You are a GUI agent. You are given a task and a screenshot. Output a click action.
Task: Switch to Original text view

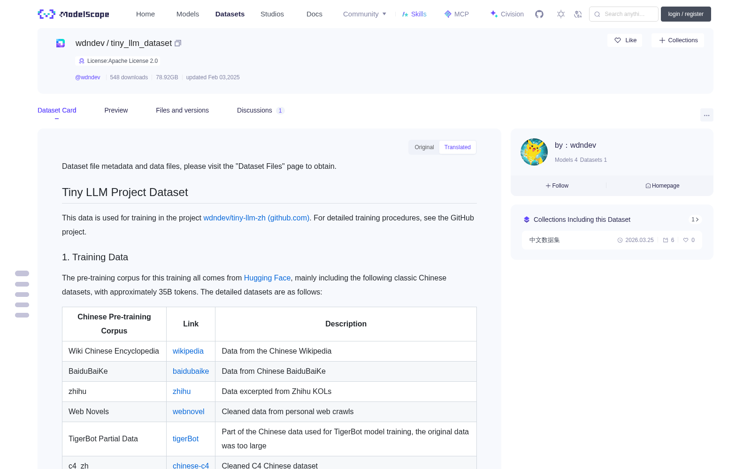(424, 147)
